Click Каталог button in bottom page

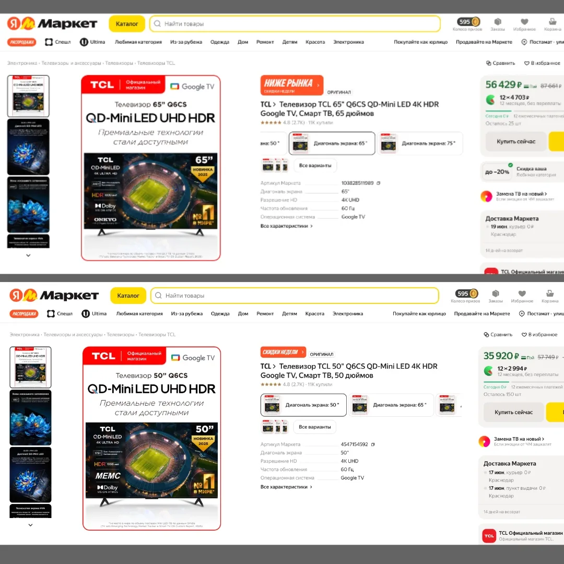[128, 295]
